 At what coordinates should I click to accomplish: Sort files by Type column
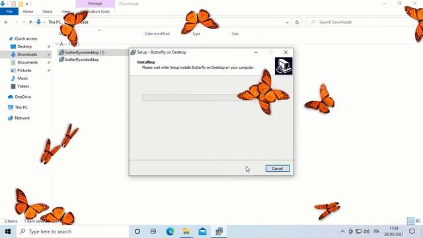pyautogui.click(x=196, y=34)
